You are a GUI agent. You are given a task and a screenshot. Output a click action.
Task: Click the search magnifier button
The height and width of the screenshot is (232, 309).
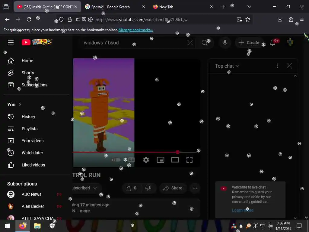(205, 43)
